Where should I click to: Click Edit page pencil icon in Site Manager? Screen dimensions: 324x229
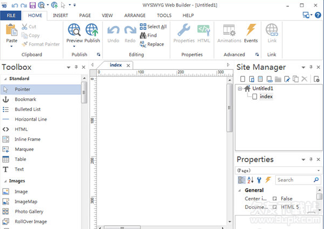pos(287,79)
